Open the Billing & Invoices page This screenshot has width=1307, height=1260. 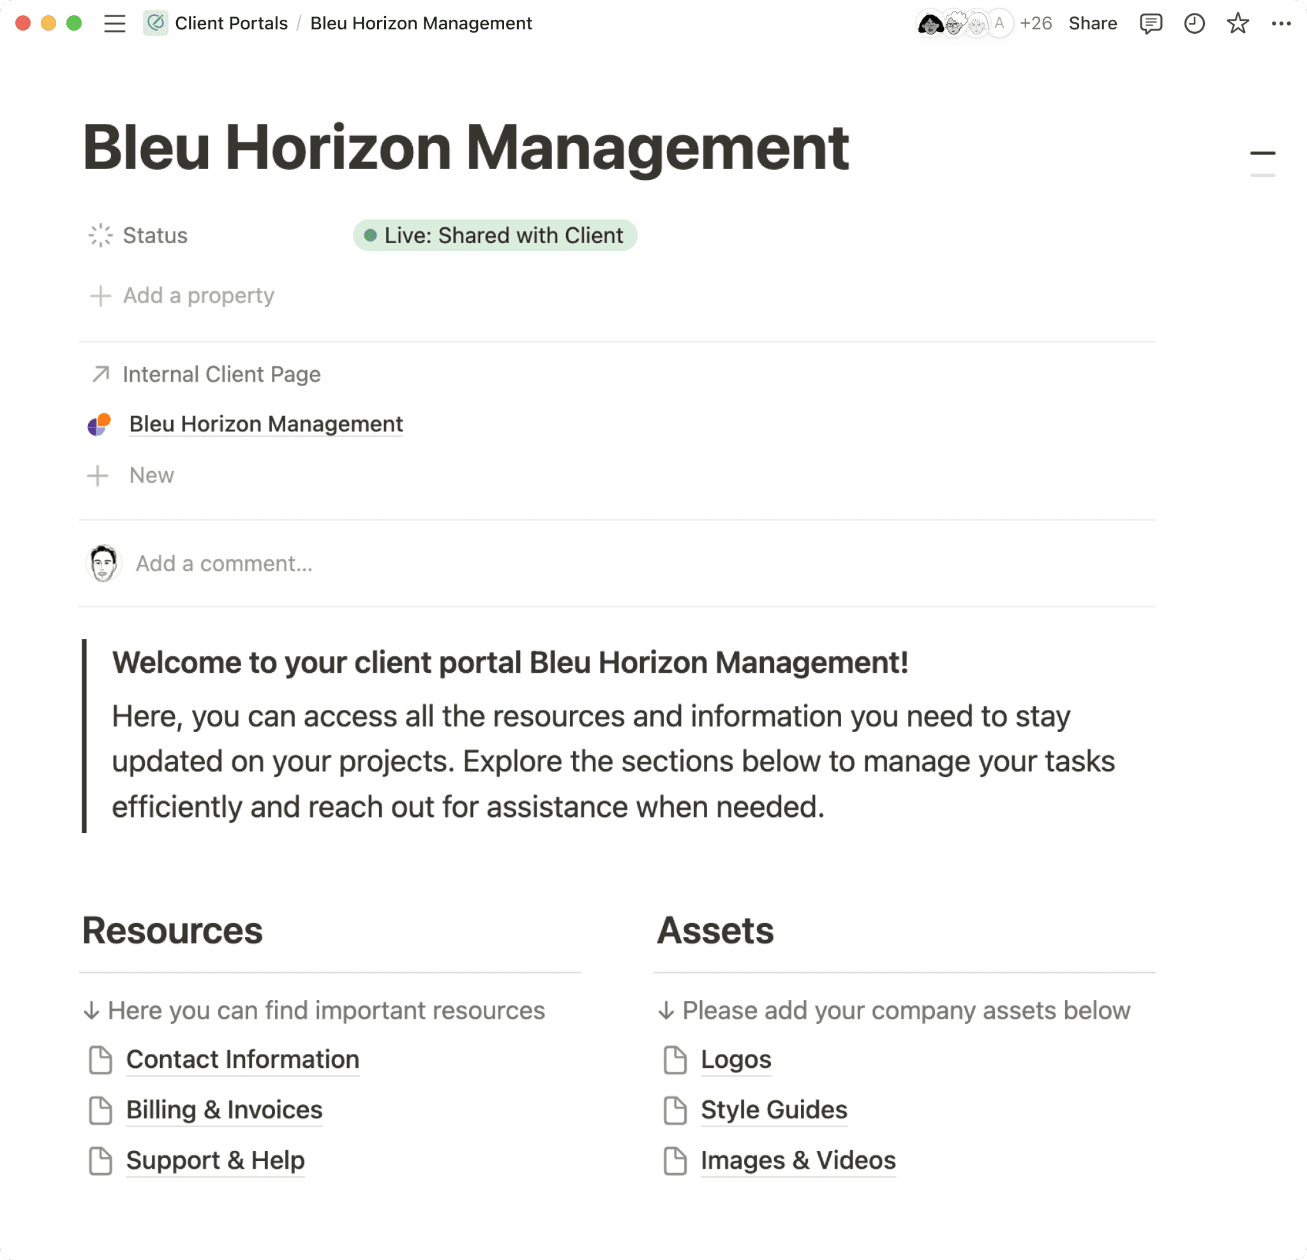point(224,1110)
